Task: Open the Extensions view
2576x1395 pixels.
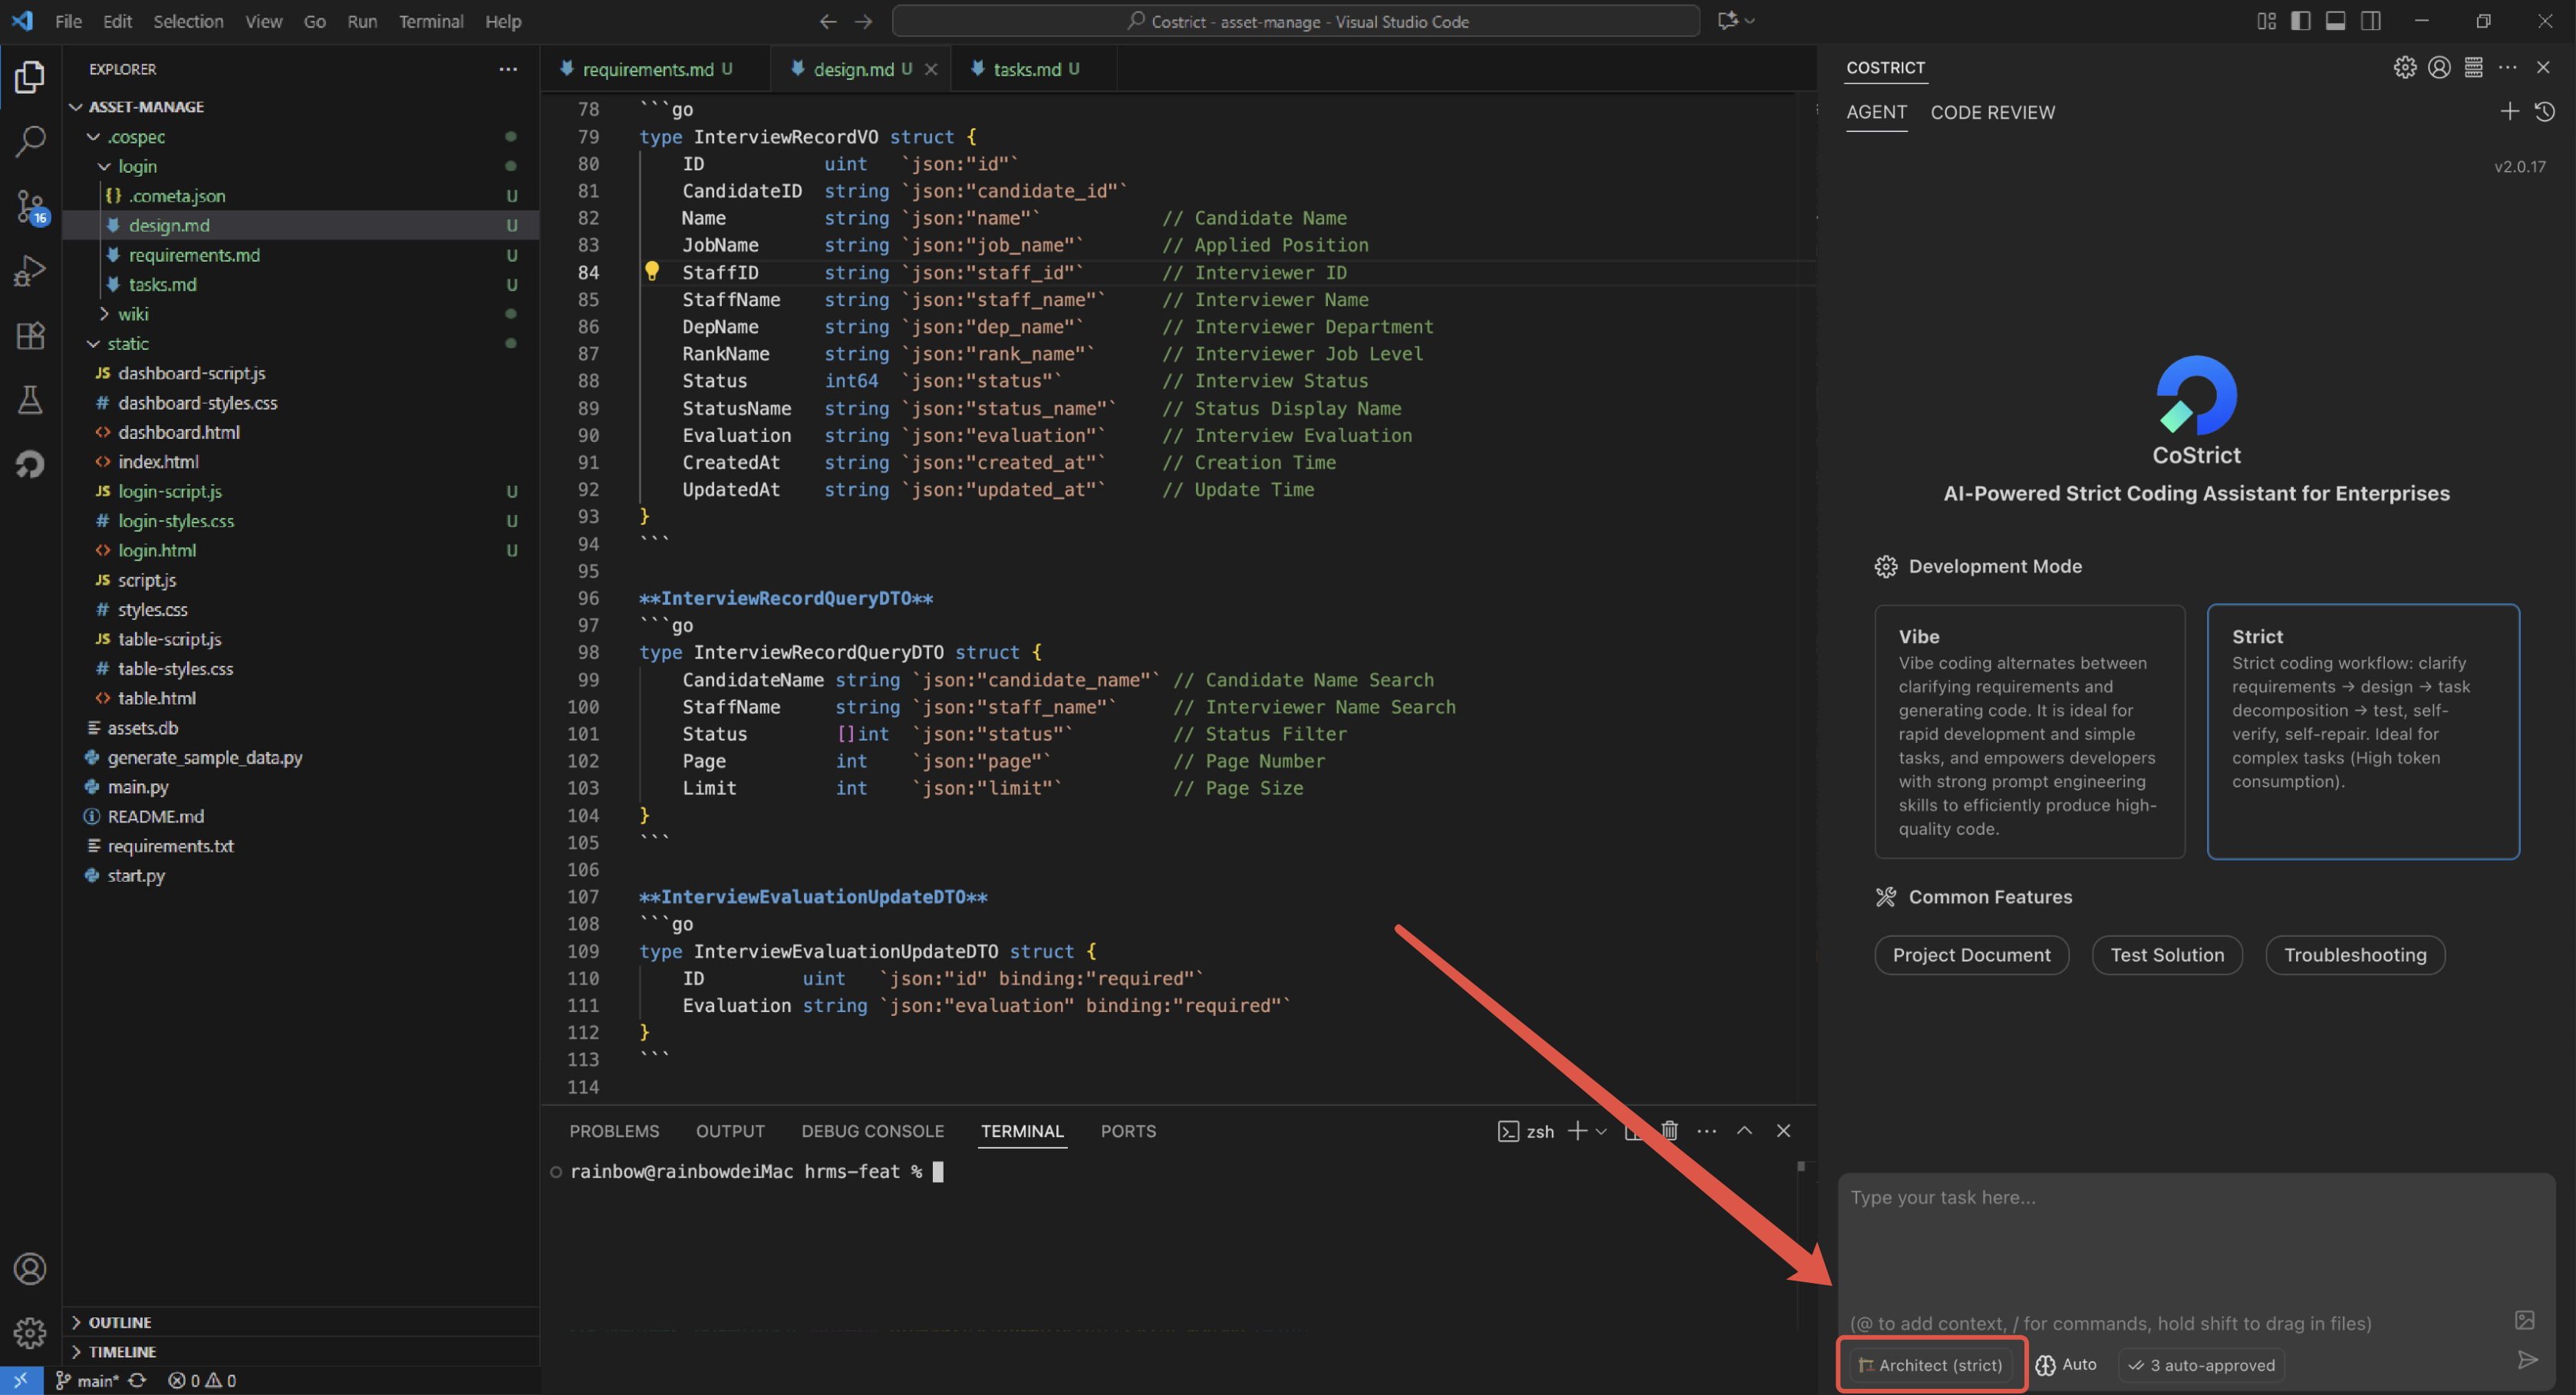Action: 30,335
